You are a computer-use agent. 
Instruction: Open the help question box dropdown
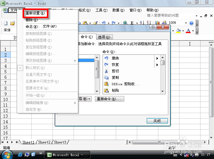point(196,16)
